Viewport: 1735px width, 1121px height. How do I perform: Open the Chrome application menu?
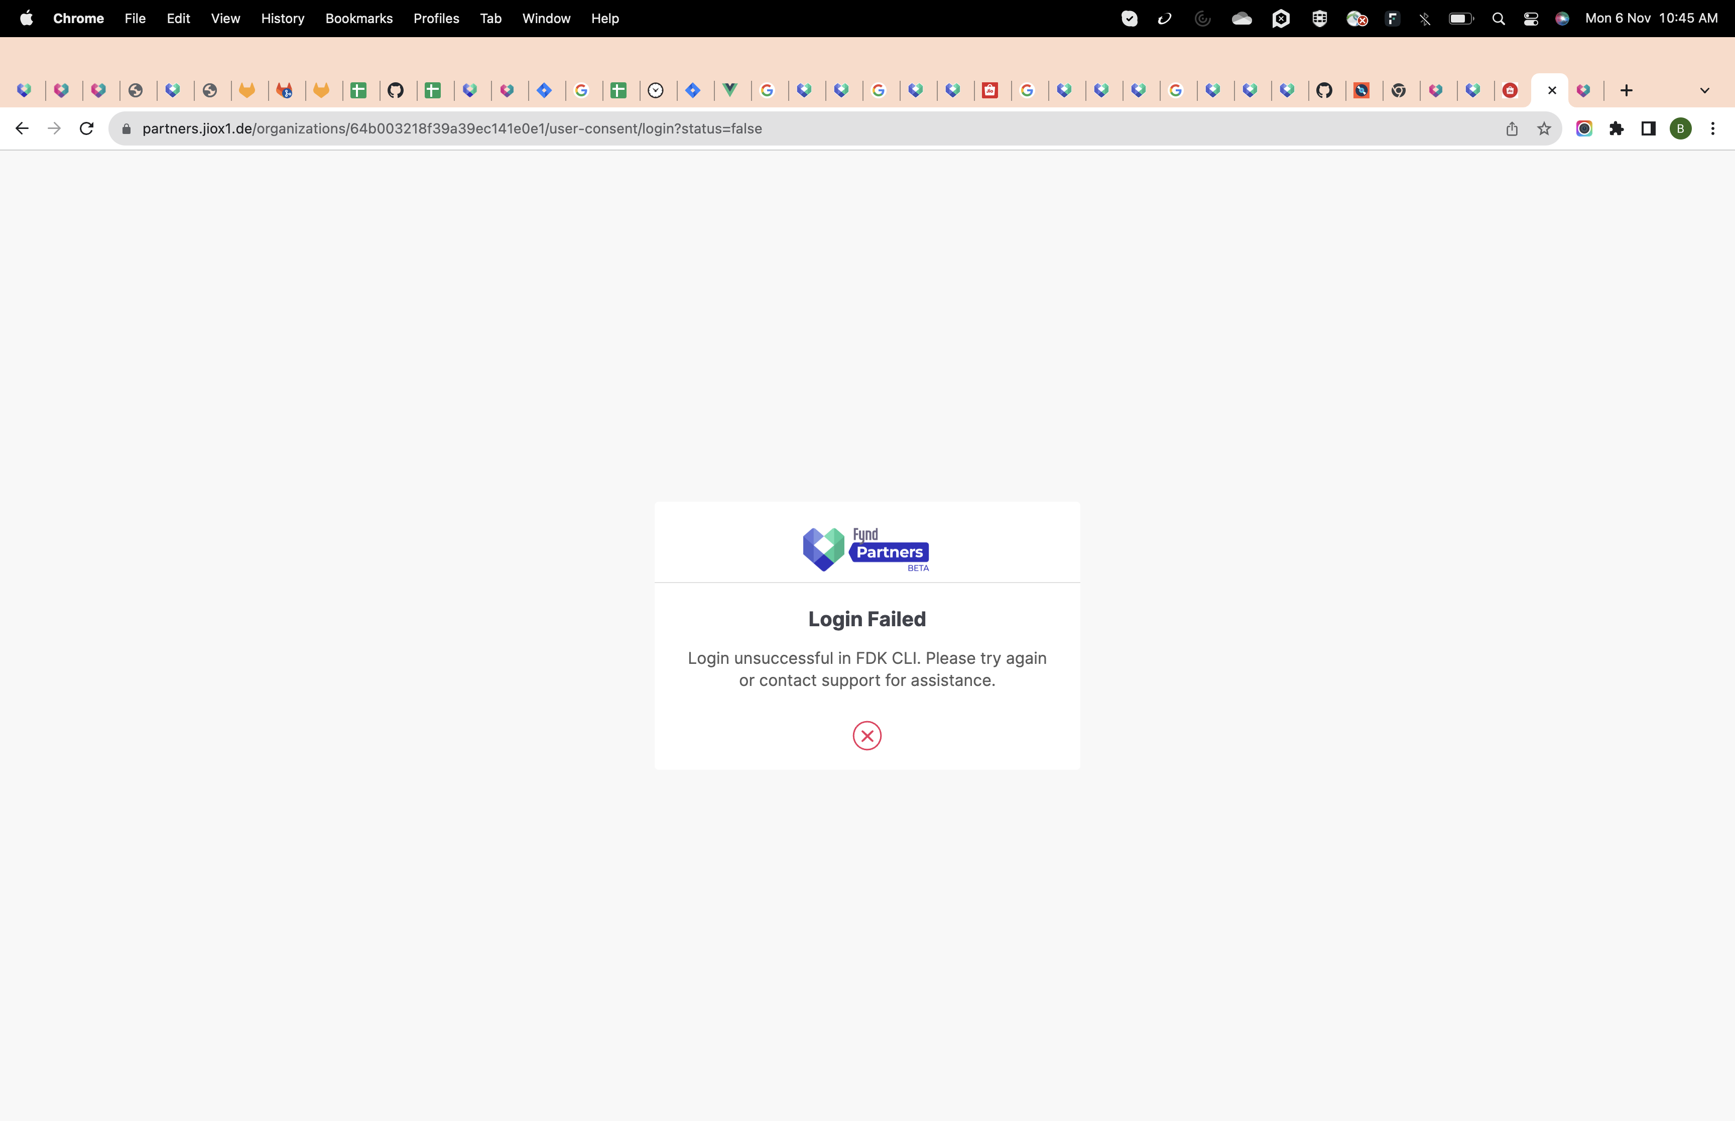tap(79, 18)
